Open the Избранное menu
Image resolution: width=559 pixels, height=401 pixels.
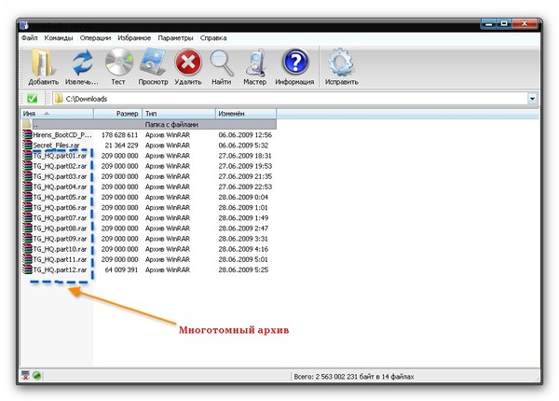click(x=134, y=38)
